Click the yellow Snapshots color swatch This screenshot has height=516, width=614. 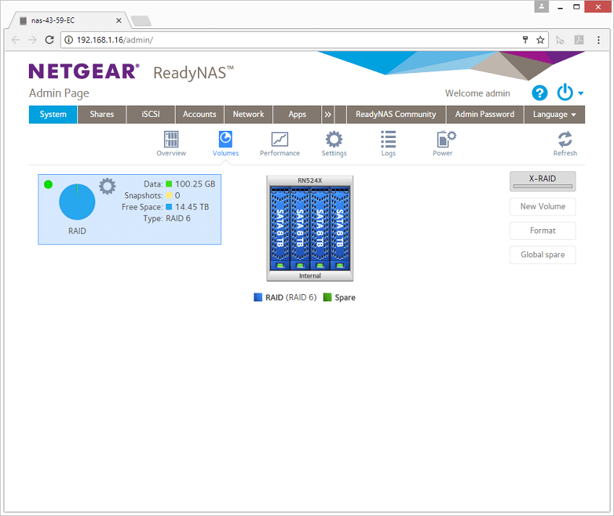tap(169, 195)
